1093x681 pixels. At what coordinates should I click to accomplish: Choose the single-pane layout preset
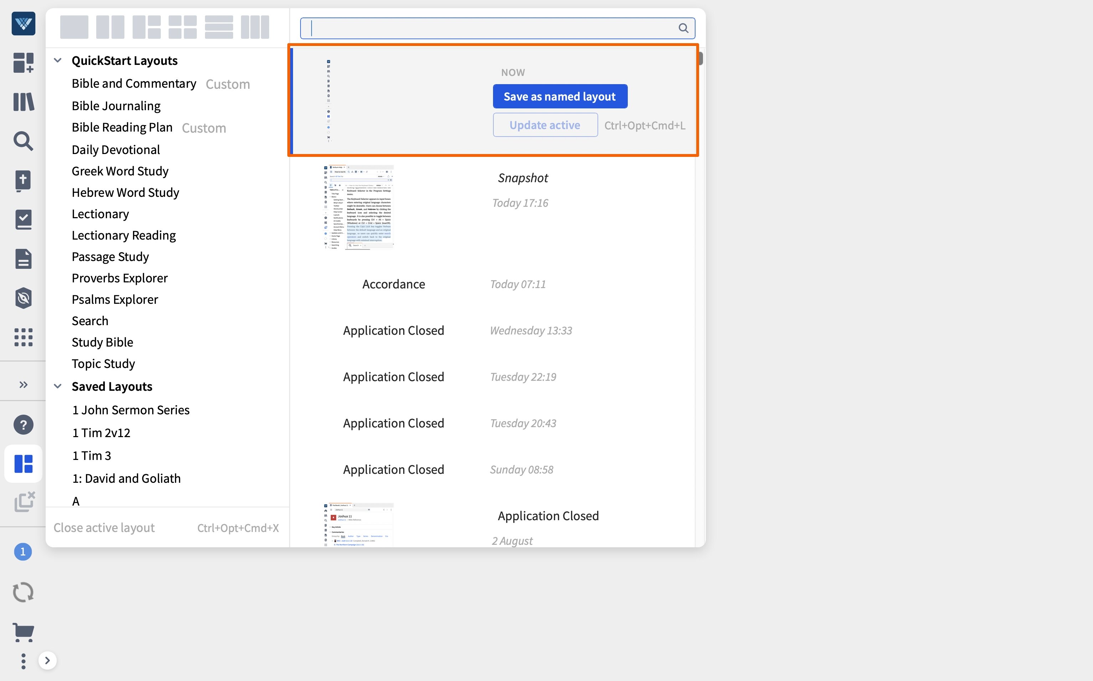click(74, 27)
